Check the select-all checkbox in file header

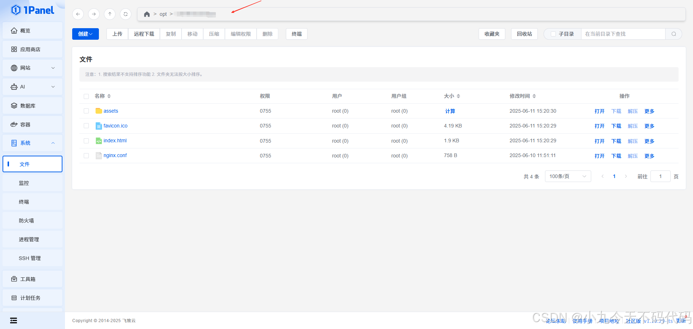pos(86,96)
